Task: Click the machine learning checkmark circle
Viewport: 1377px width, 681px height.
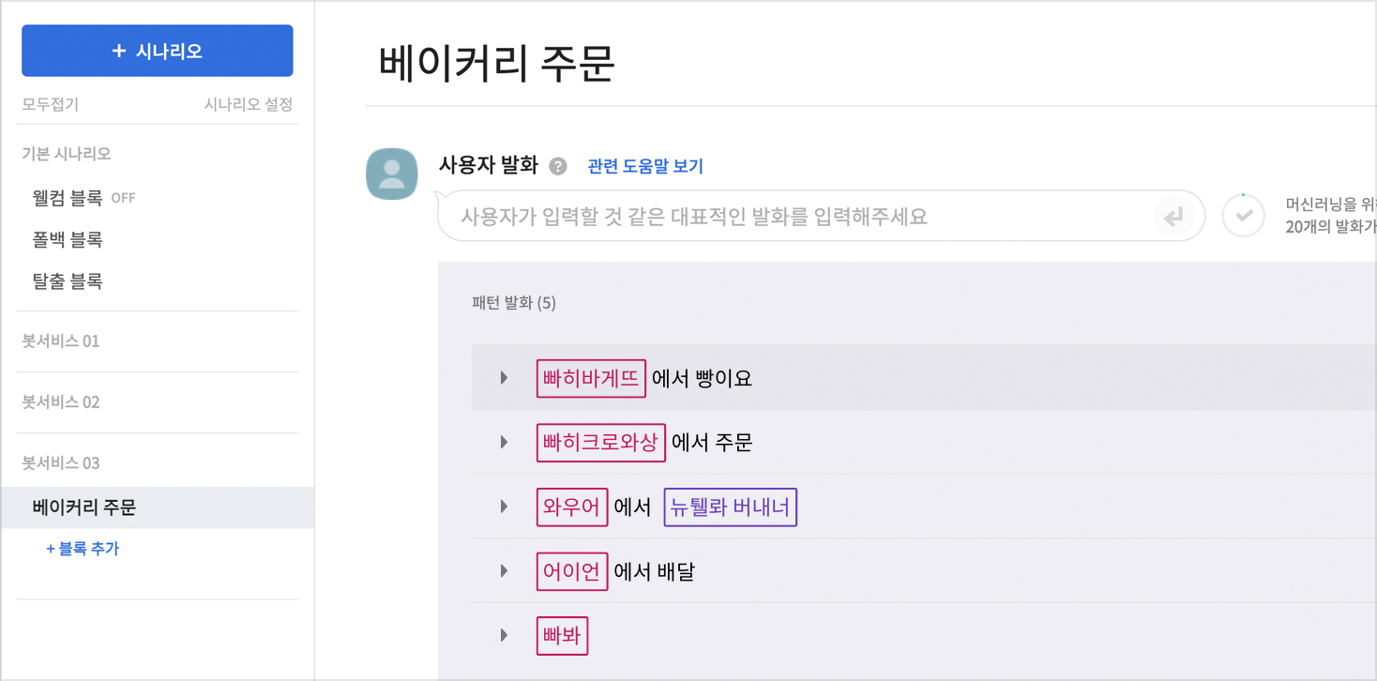Action: (1244, 217)
